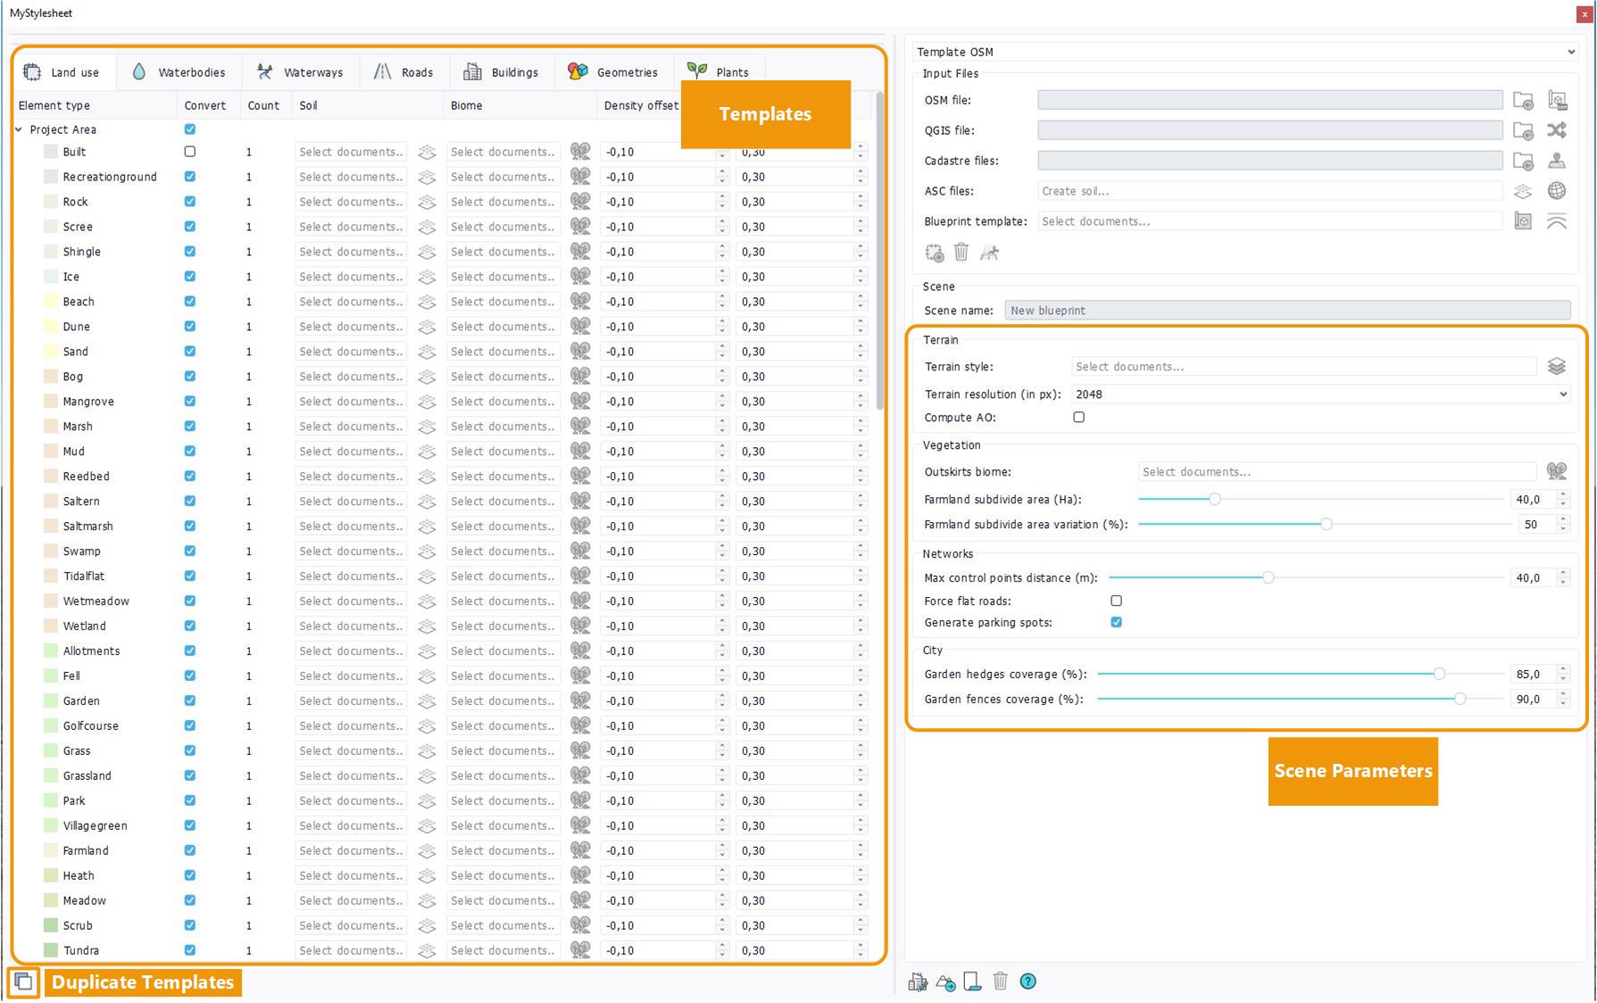The width and height of the screenshot is (1597, 1003).
Task: Collapse the Project Area tree node
Action: click(x=19, y=130)
